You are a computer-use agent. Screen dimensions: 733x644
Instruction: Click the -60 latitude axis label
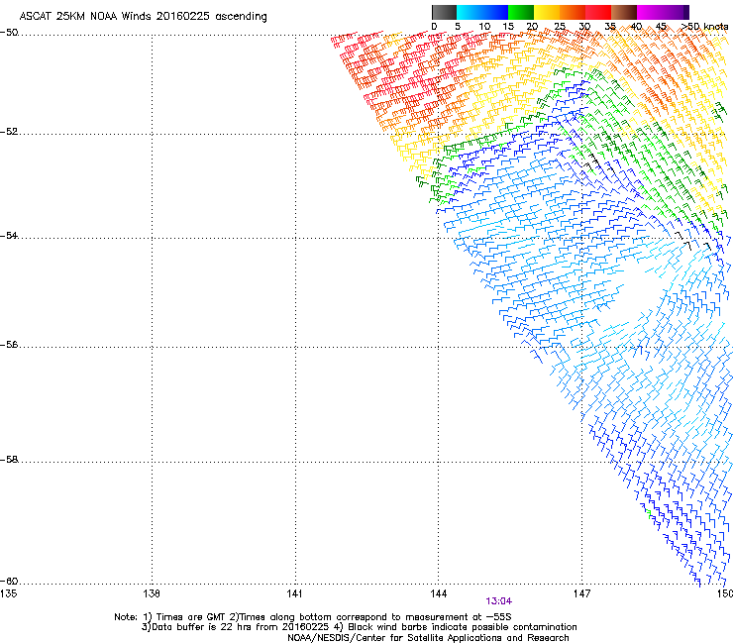click(x=9, y=581)
